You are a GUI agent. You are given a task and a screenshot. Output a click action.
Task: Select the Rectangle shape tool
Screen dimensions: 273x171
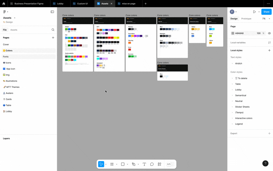tap(123, 164)
